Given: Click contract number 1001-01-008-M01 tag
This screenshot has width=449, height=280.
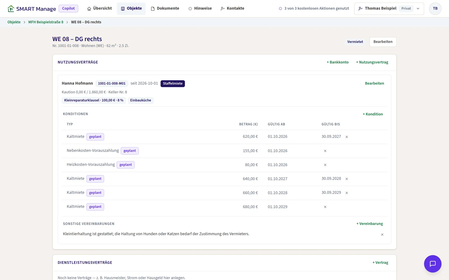Looking at the screenshot, I should [112, 83].
